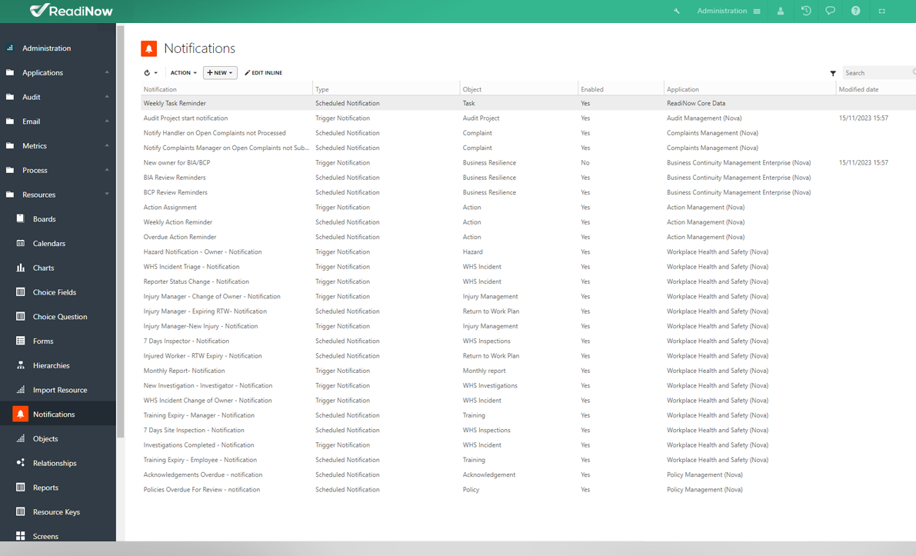
Task: Click the refresh icon in toolbar
Action: 147,73
